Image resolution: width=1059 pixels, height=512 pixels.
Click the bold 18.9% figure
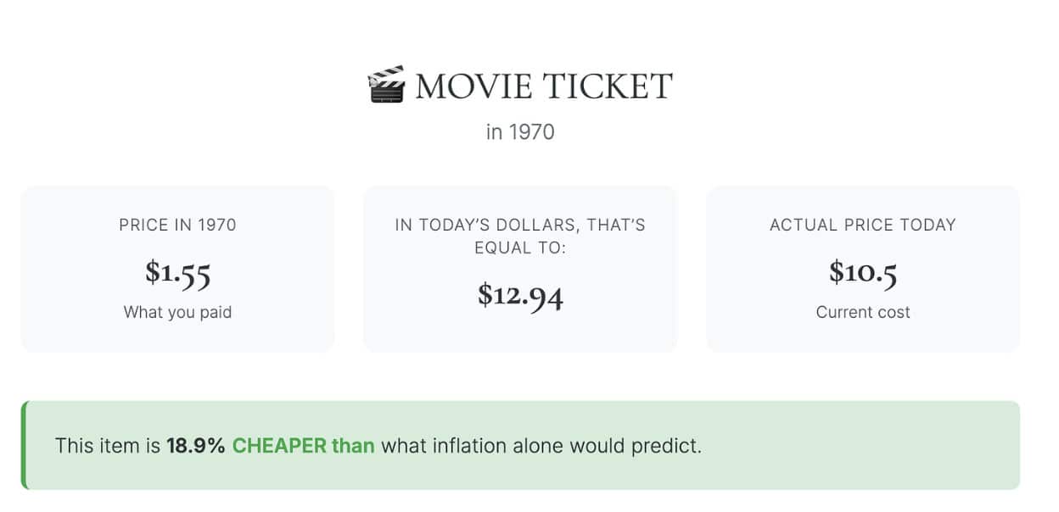196,445
